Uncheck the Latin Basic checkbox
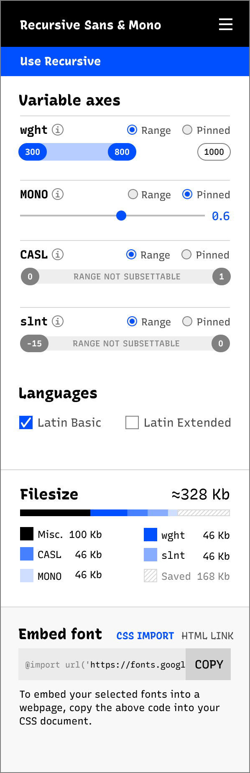Image resolution: width=250 pixels, height=773 pixels. click(x=26, y=422)
